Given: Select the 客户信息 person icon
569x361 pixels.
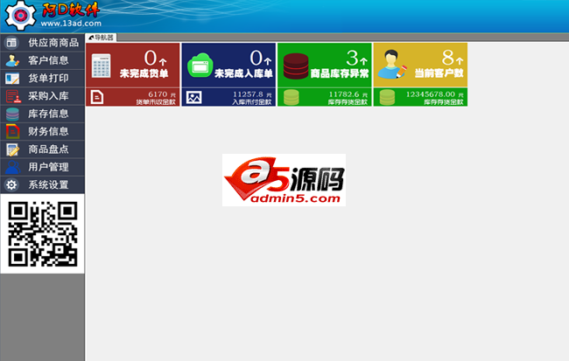Looking at the screenshot, I should point(13,60).
